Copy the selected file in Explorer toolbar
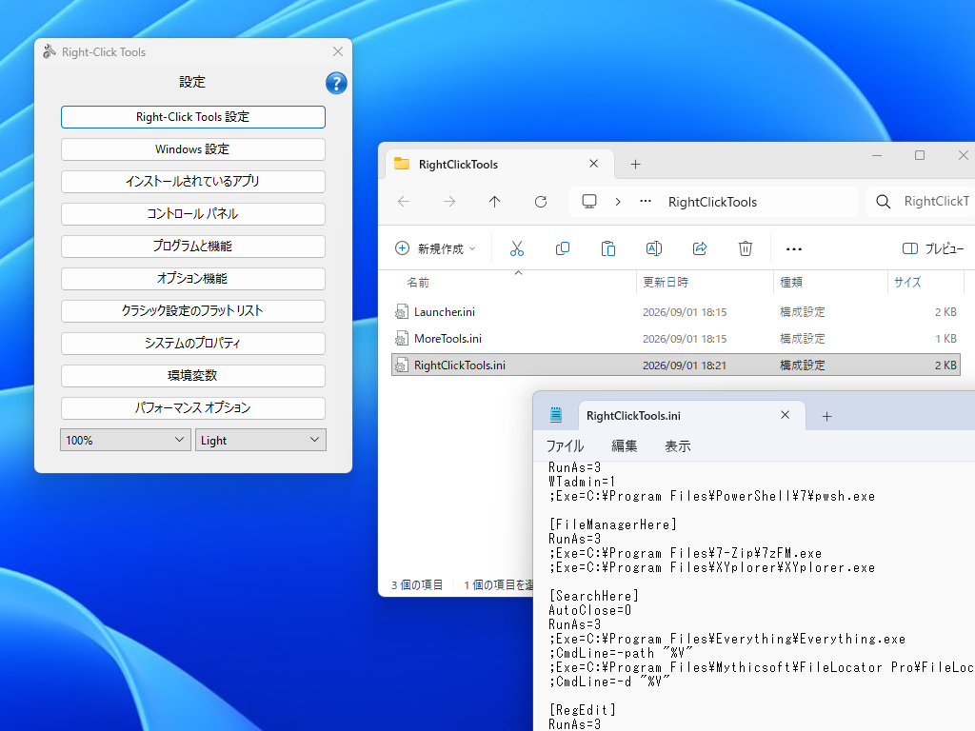This screenshot has height=731, width=975. [x=562, y=248]
